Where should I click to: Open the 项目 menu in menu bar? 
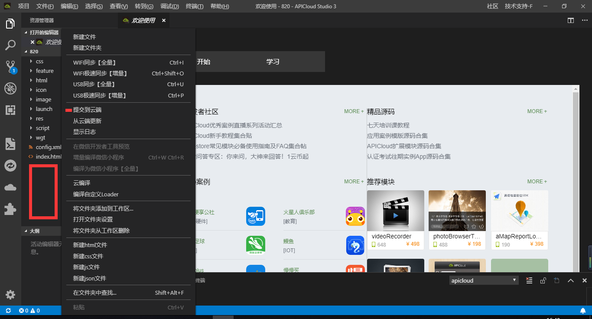point(24,6)
